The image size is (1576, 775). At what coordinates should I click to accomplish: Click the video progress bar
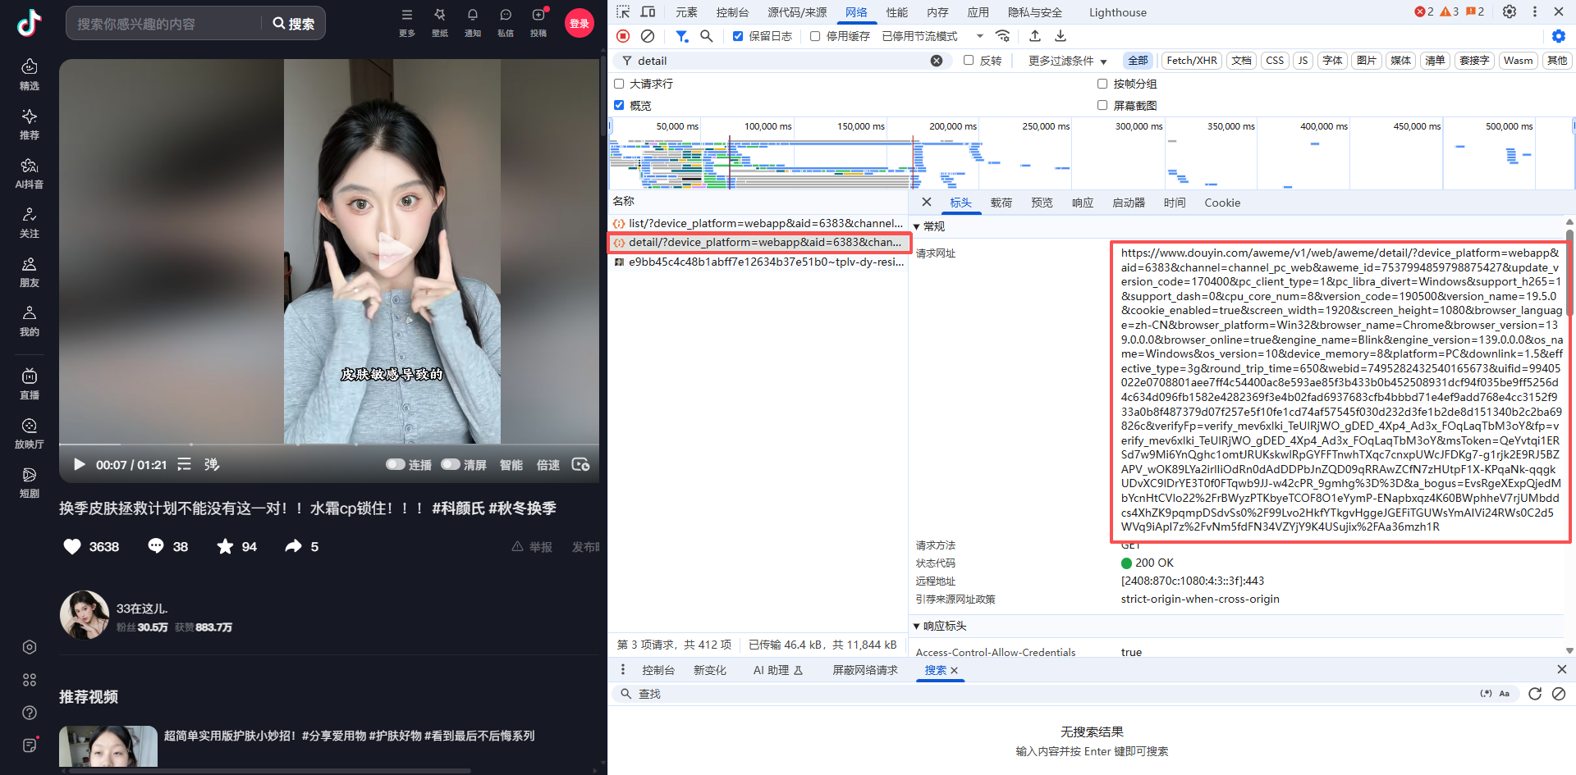coord(328,444)
